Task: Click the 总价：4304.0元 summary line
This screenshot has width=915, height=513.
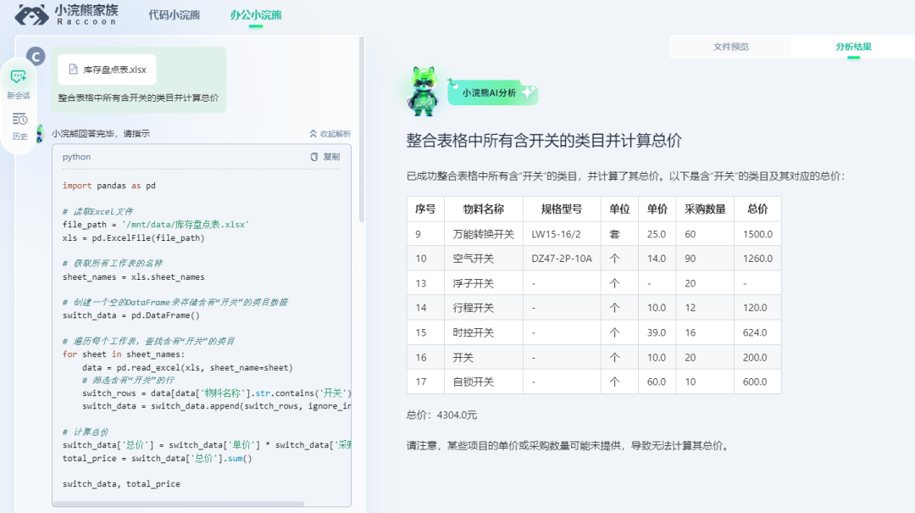Action: 441,415
